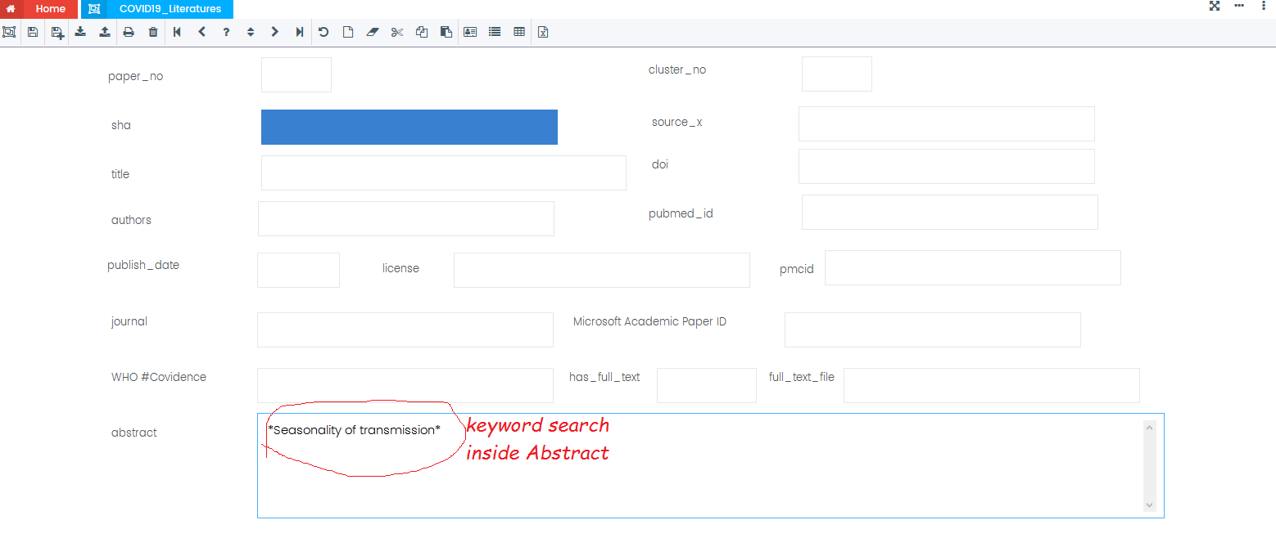The width and height of the screenshot is (1276, 538).
Task: Click the undo/refresh circular arrow icon
Action: point(324,32)
